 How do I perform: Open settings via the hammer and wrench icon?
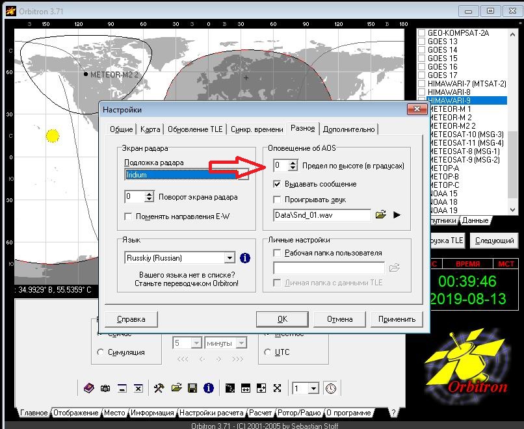159,388
